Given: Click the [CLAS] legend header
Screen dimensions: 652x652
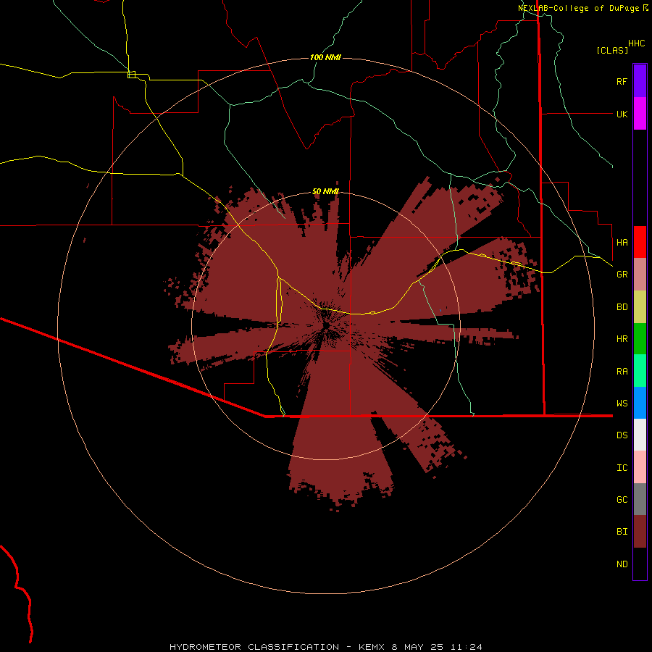Looking at the screenshot, I should [612, 50].
